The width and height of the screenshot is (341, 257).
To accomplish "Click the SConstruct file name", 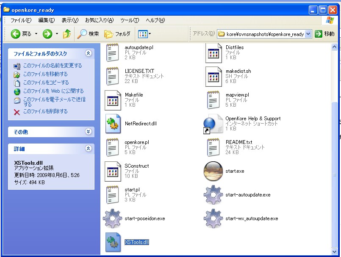I will (x=137, y=166).
